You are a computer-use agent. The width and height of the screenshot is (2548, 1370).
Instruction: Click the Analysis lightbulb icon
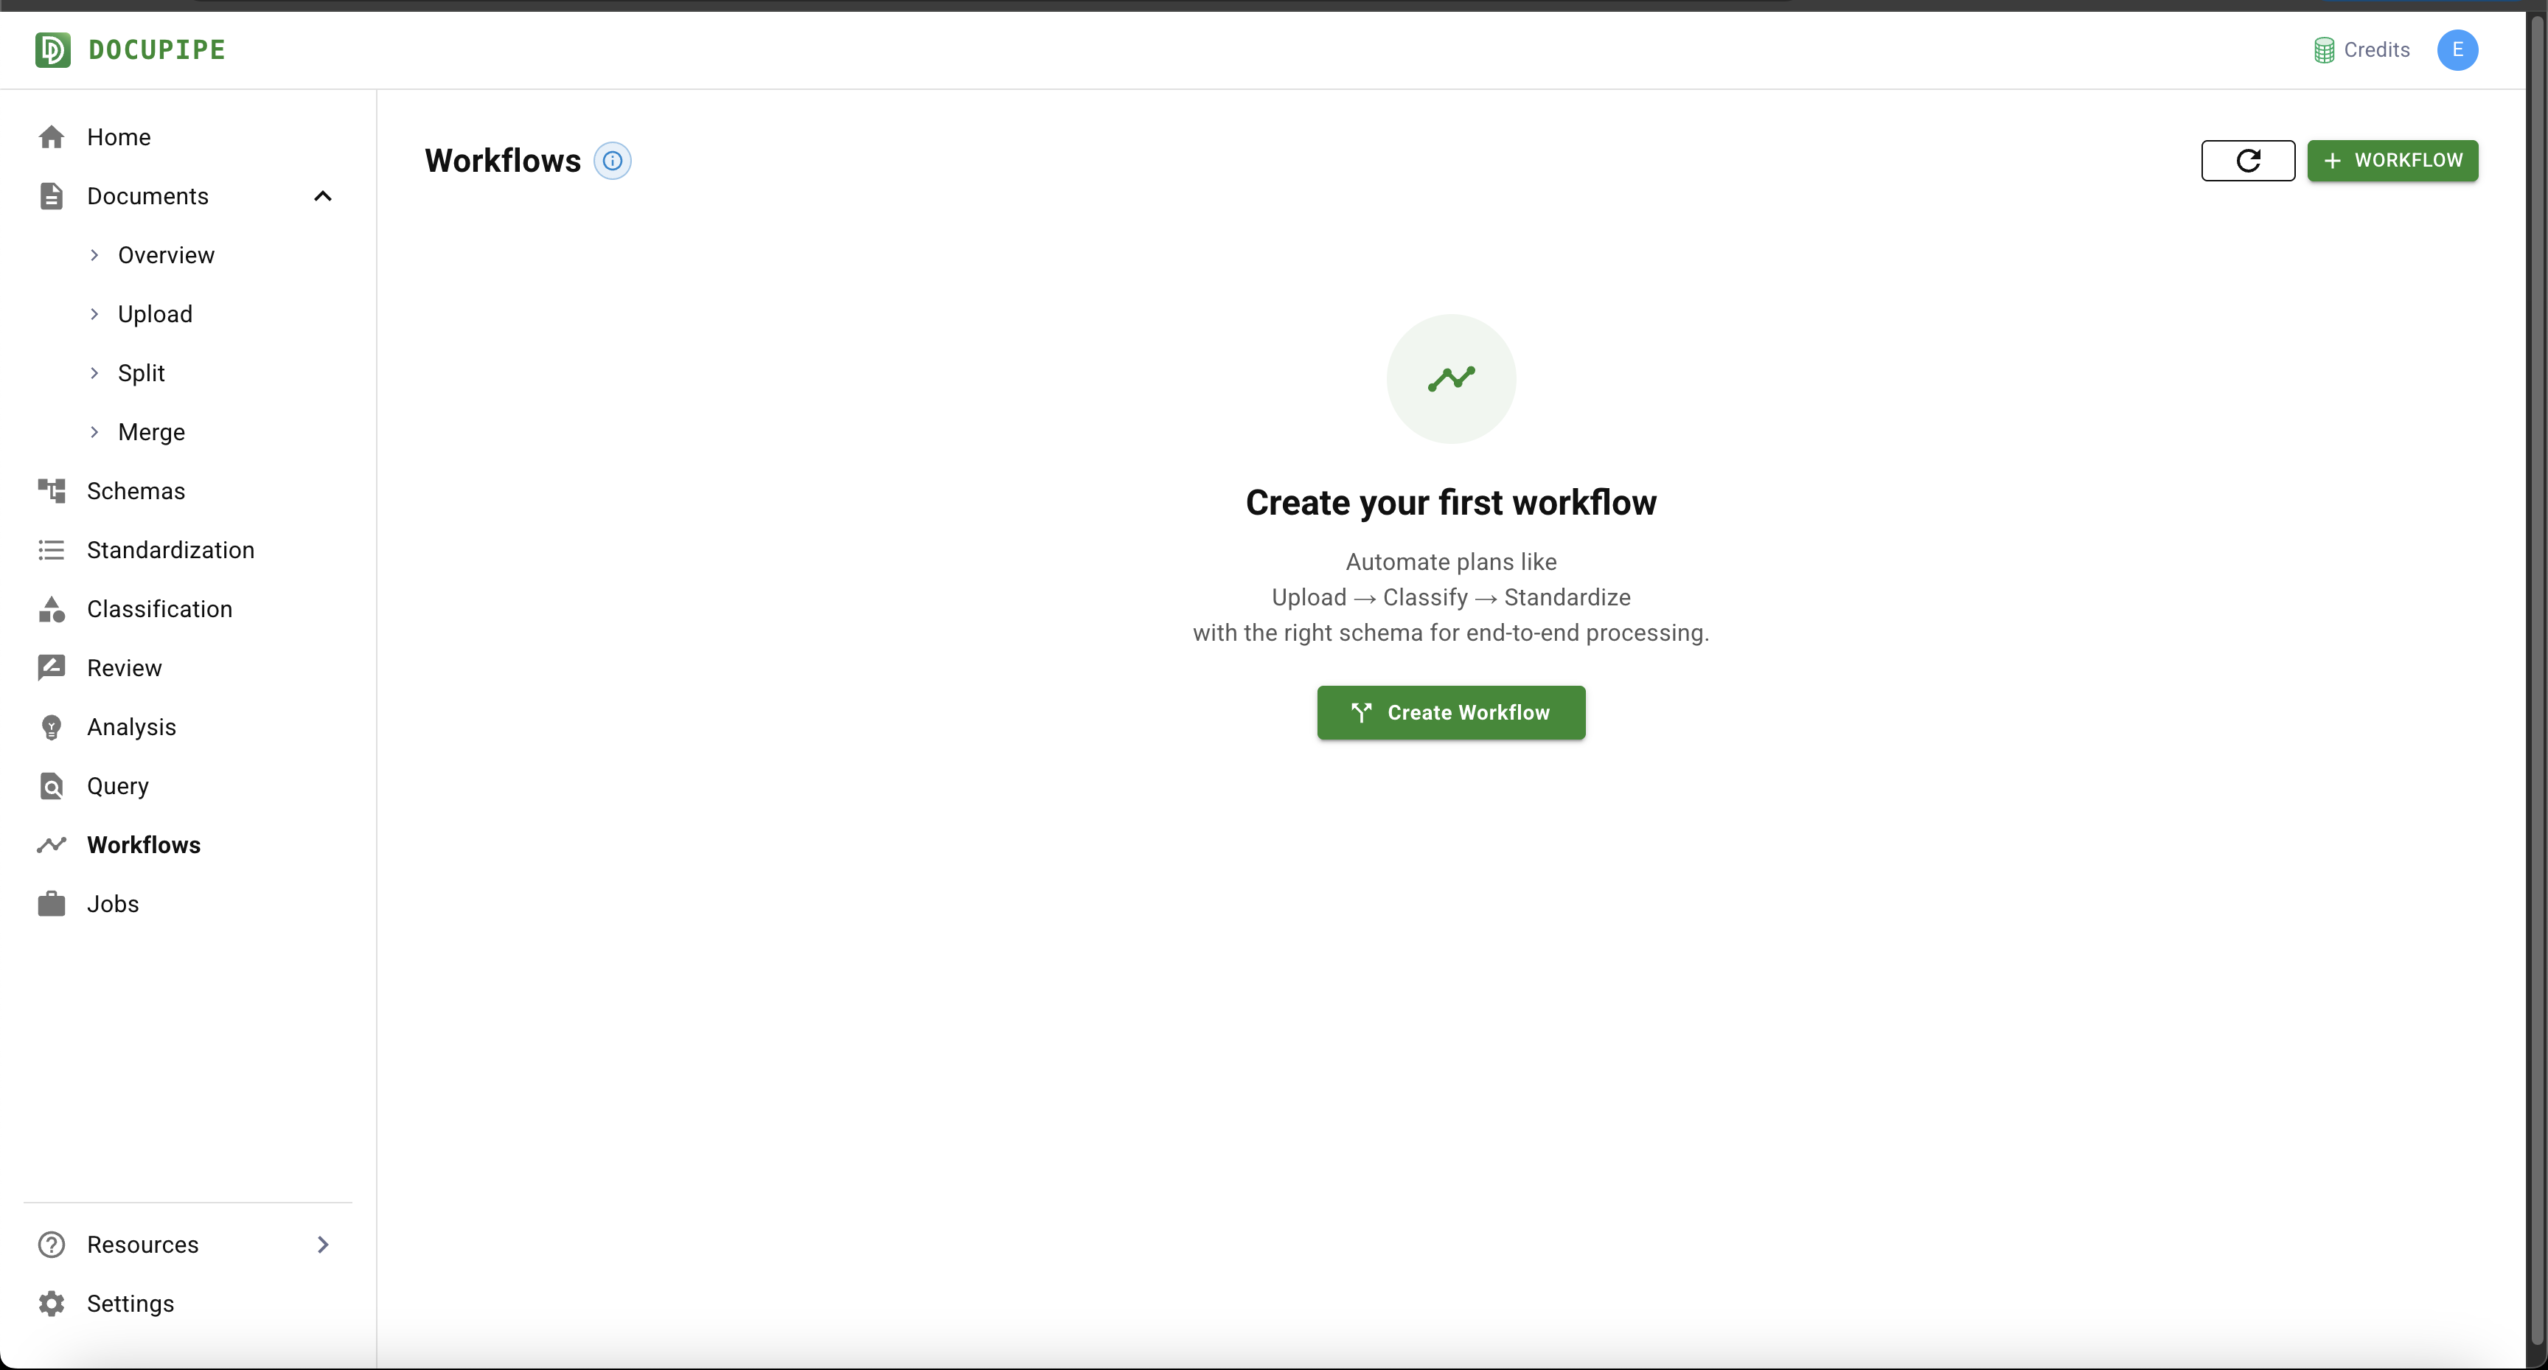(x=52, y=727)
